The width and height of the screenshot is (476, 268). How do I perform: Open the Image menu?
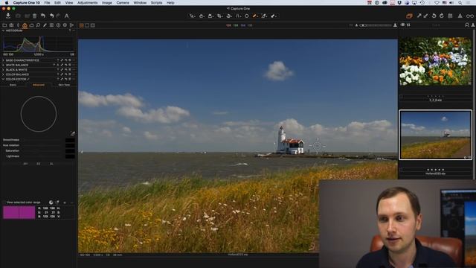[107, 2]
